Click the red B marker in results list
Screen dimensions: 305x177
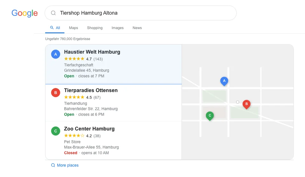[56, 92]
